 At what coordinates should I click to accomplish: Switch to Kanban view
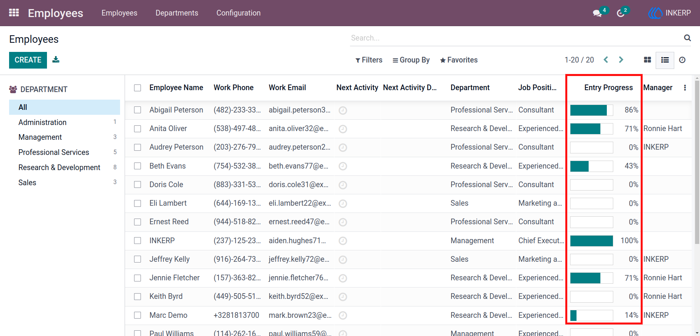[x=647, y=60]
